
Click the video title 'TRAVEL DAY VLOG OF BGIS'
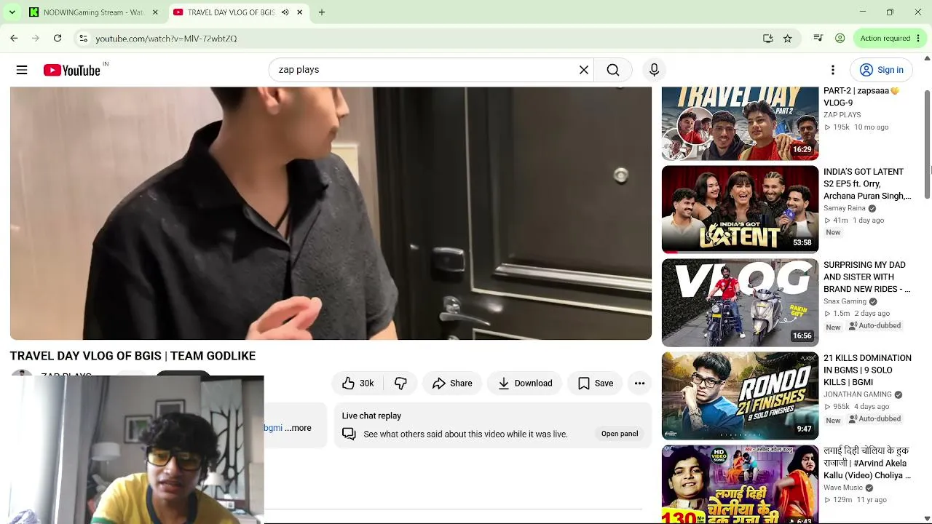[x=133, y=356]
